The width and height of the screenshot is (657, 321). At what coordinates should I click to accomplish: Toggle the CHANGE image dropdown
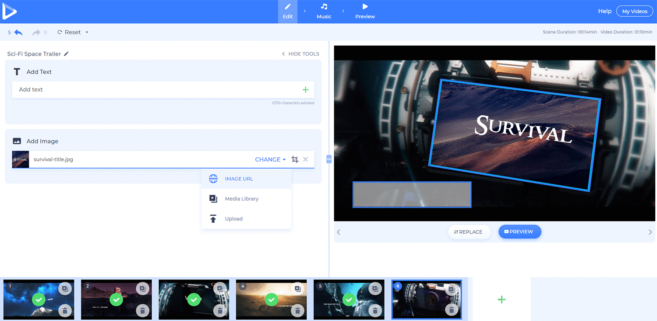pos(270,159)
